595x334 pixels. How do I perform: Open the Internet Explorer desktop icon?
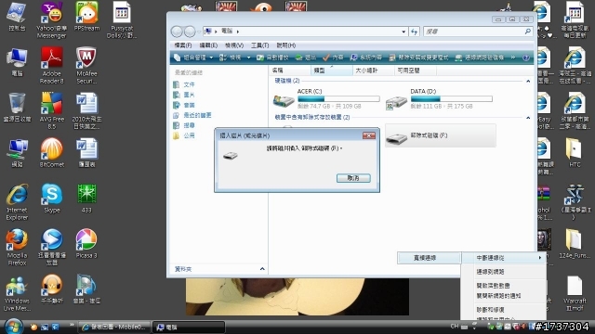[17, 202]
